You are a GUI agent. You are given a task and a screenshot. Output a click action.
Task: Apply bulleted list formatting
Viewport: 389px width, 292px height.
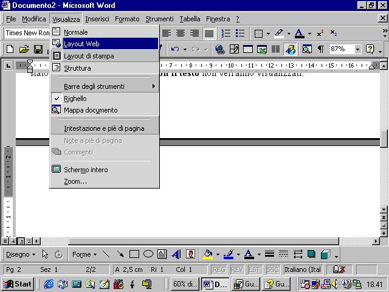(x=240, y=33)
